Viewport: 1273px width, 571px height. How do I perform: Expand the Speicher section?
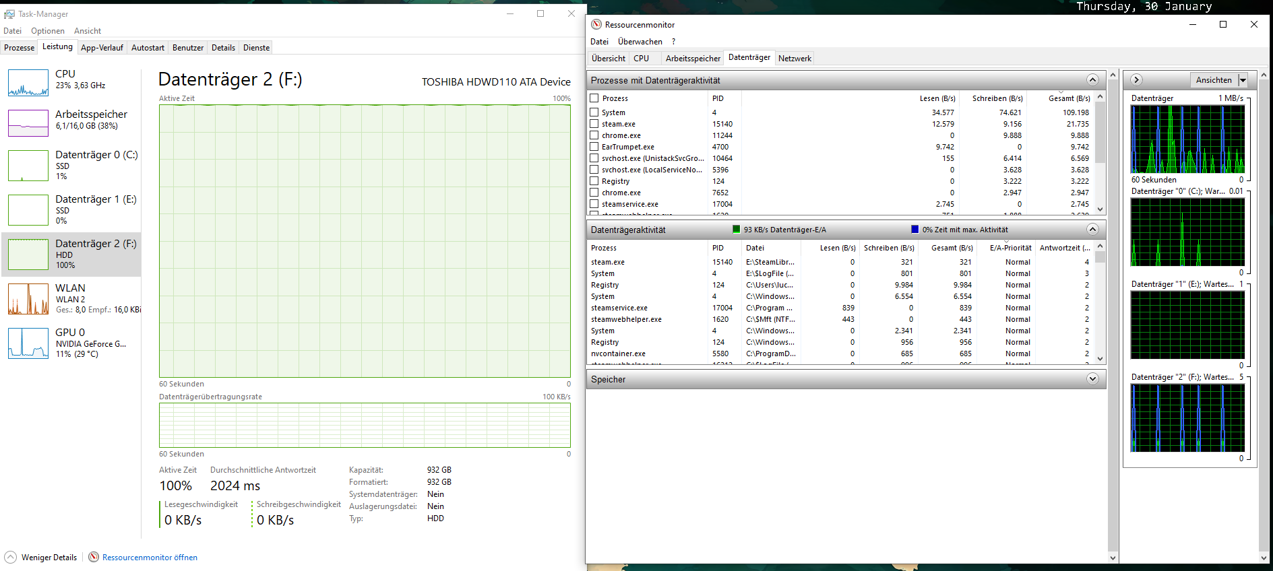[1093, 378]
